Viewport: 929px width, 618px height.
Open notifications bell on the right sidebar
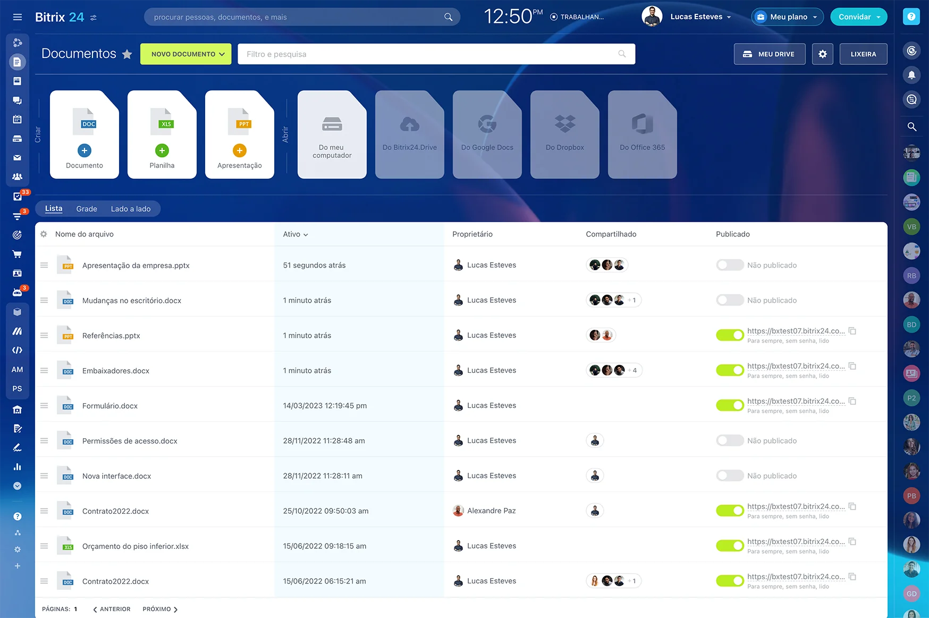point(911,75)
